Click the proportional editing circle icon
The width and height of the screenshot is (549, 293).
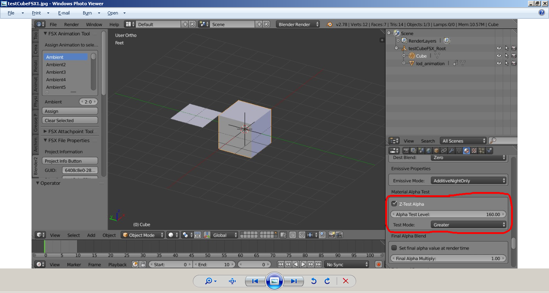tap(293, 235)
